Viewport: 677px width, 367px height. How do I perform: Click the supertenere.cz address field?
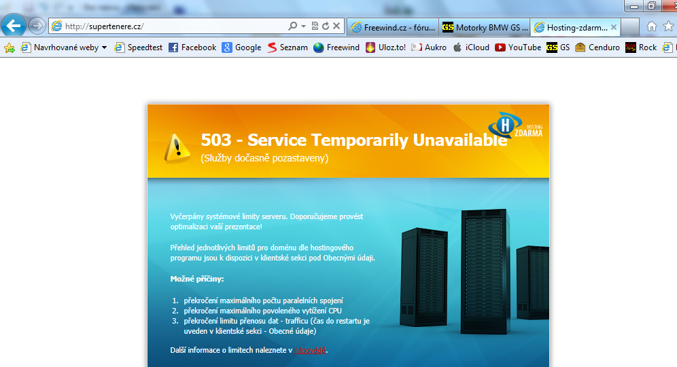point(170,26)
